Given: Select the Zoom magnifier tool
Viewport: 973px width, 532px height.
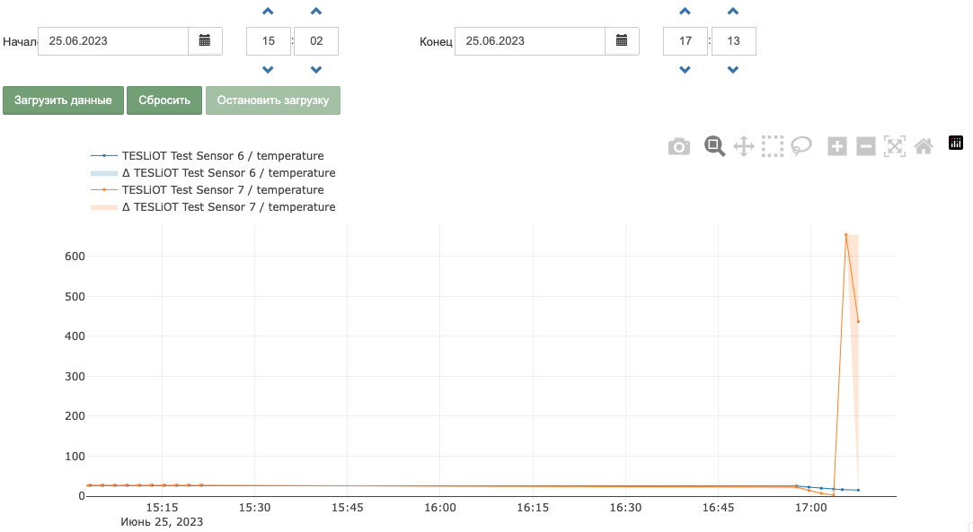Looking at the screenshot, I should [x=714, y=146].
